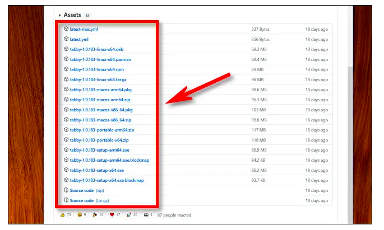384x230 pixels.
Task: Download tabby-1.0.183-setup-arm64.exe
Action: click(x=99, y=151)
